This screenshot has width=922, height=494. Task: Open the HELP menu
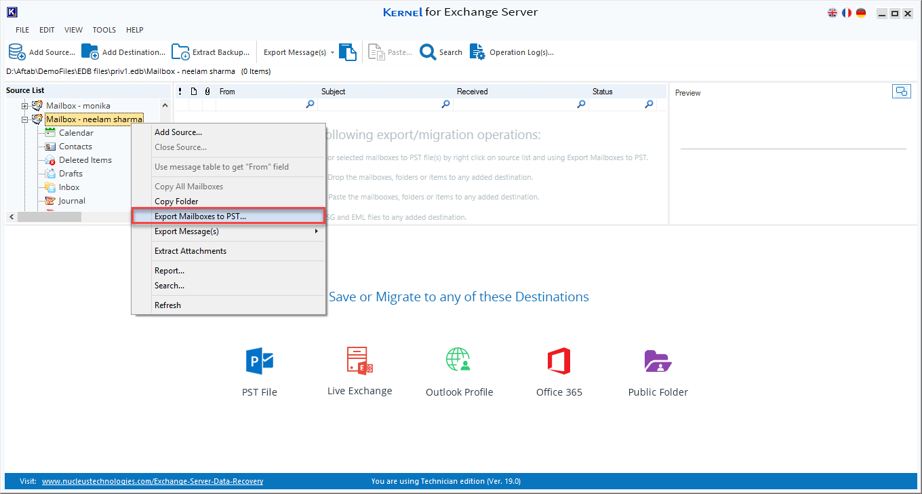[x=135, y=30]
